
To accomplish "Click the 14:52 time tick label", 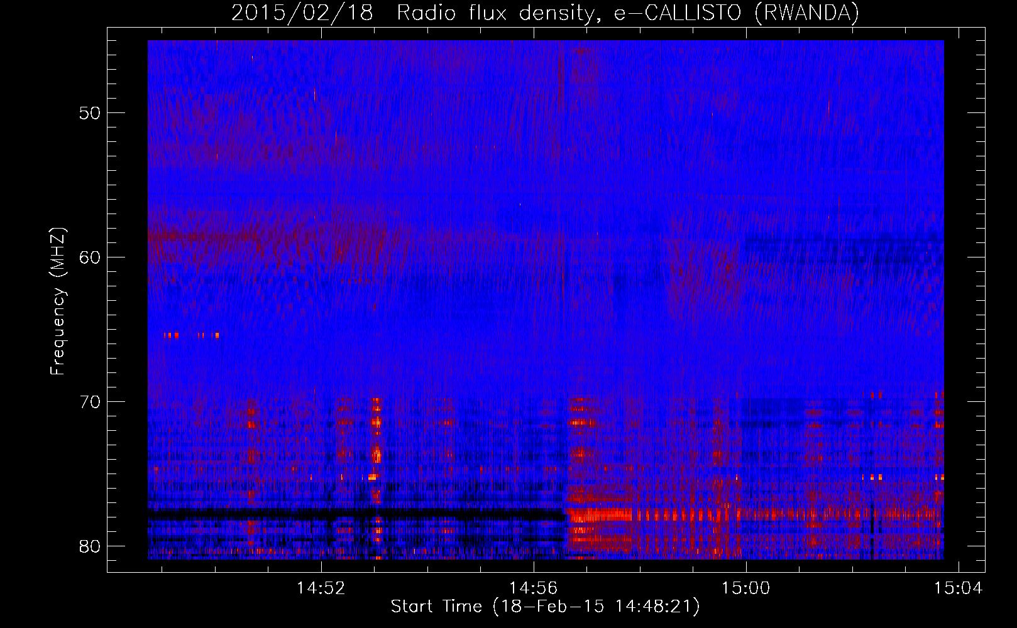I will click(321, 588).
